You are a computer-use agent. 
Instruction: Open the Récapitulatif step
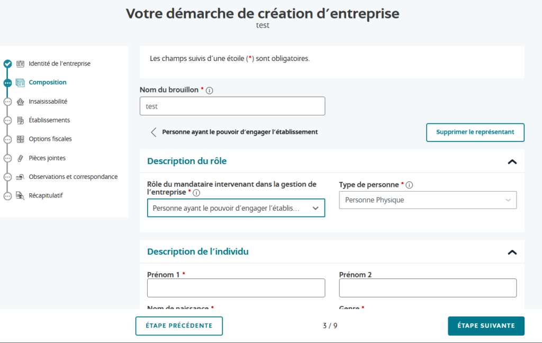click(46, 195)
